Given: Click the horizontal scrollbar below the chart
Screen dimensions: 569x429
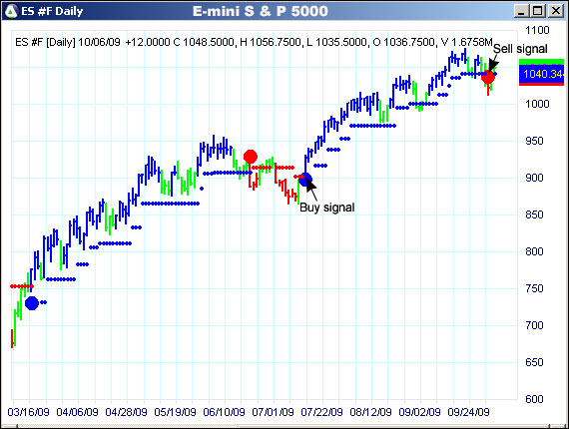Looking at the screenshot, I should tap(284, 426).
